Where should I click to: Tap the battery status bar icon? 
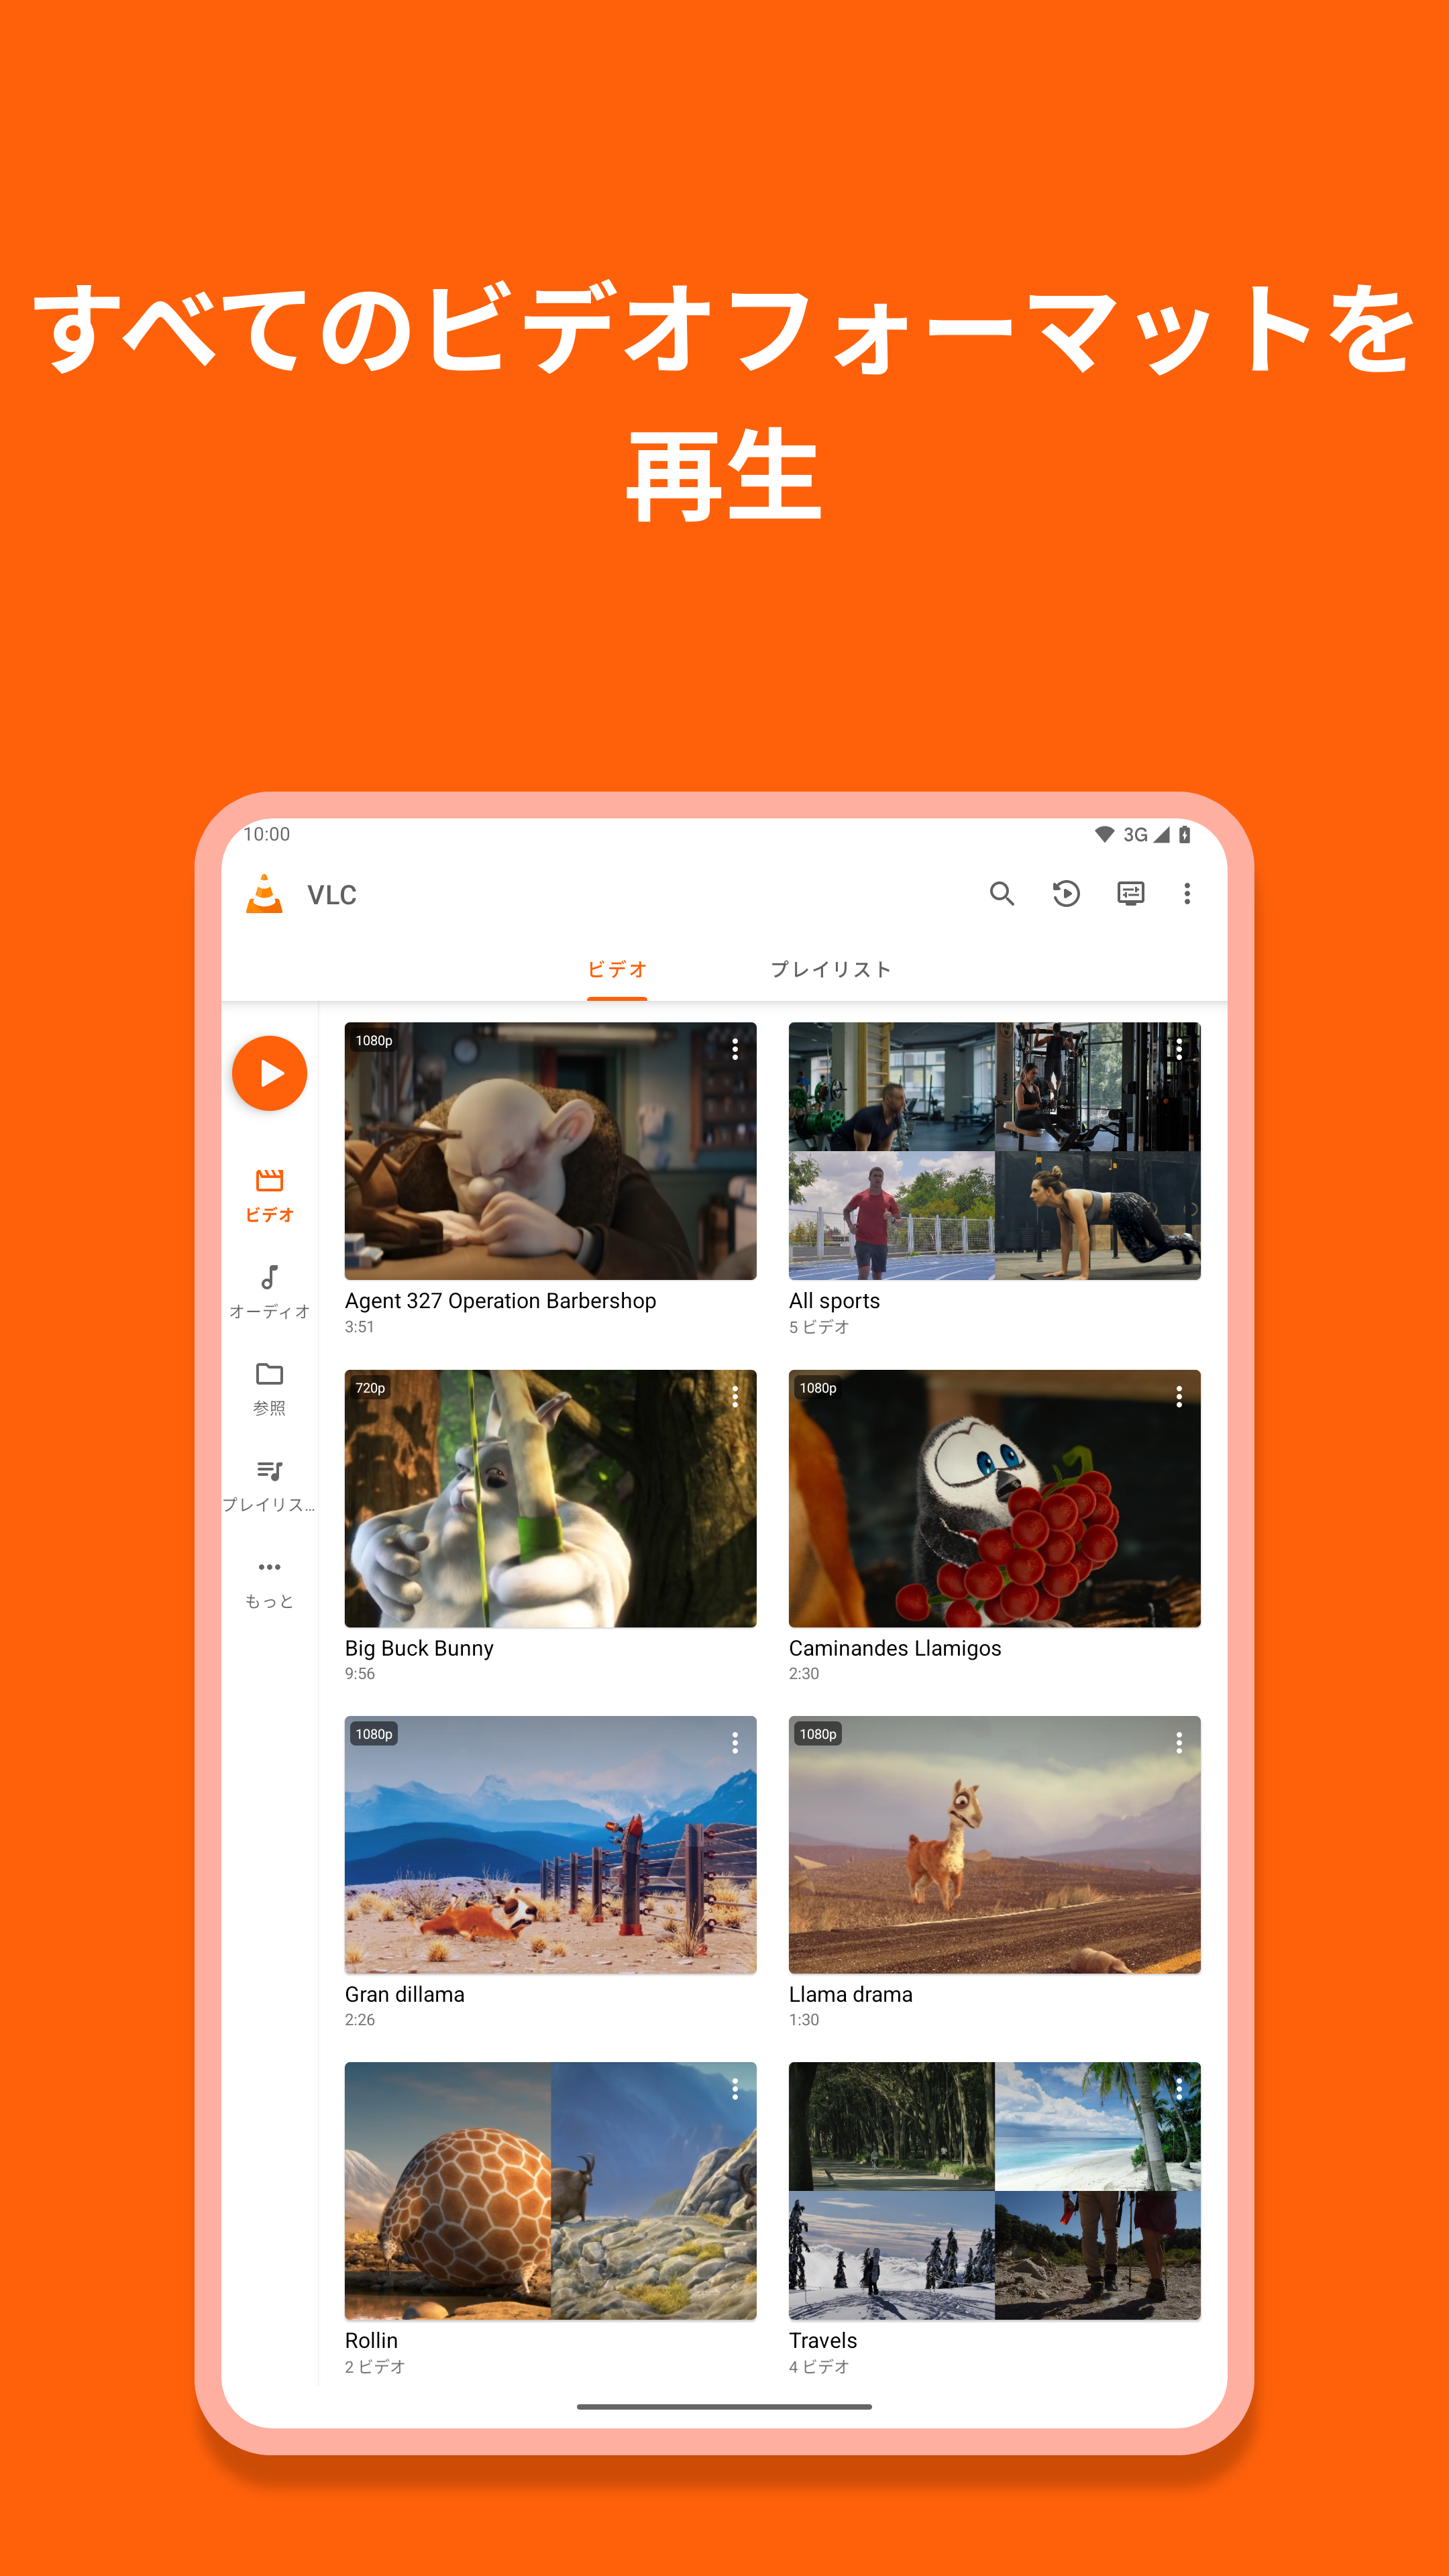click(1184, 834)
